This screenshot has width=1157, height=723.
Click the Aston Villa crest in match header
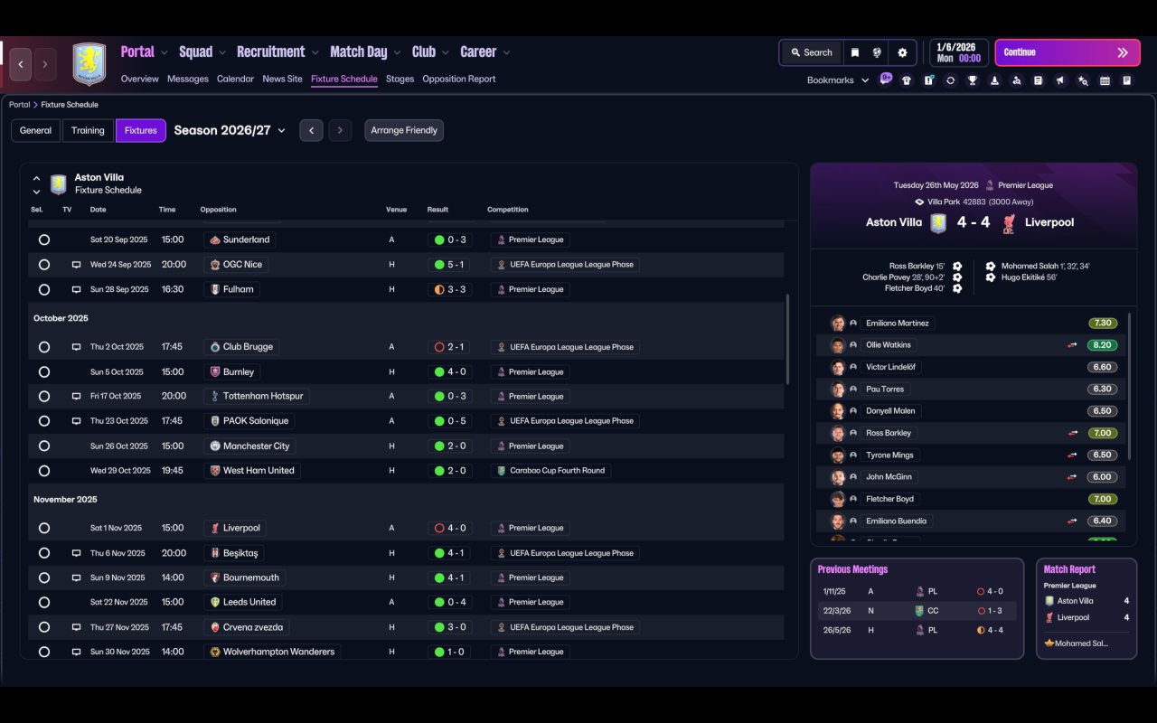pyautogui.click(x=938, y=223)
